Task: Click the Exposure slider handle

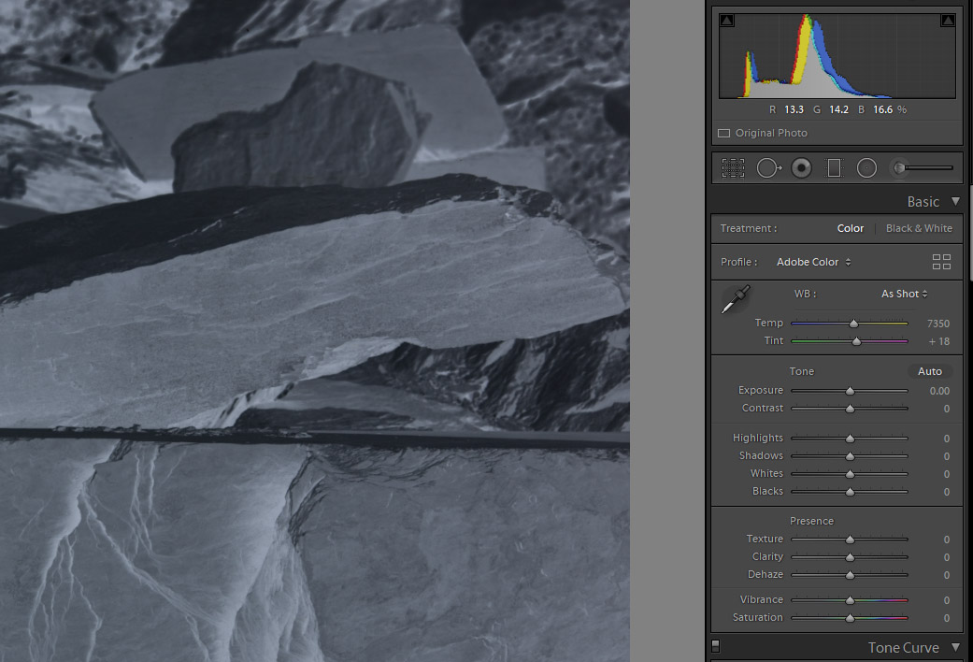Action: [850, 391]
